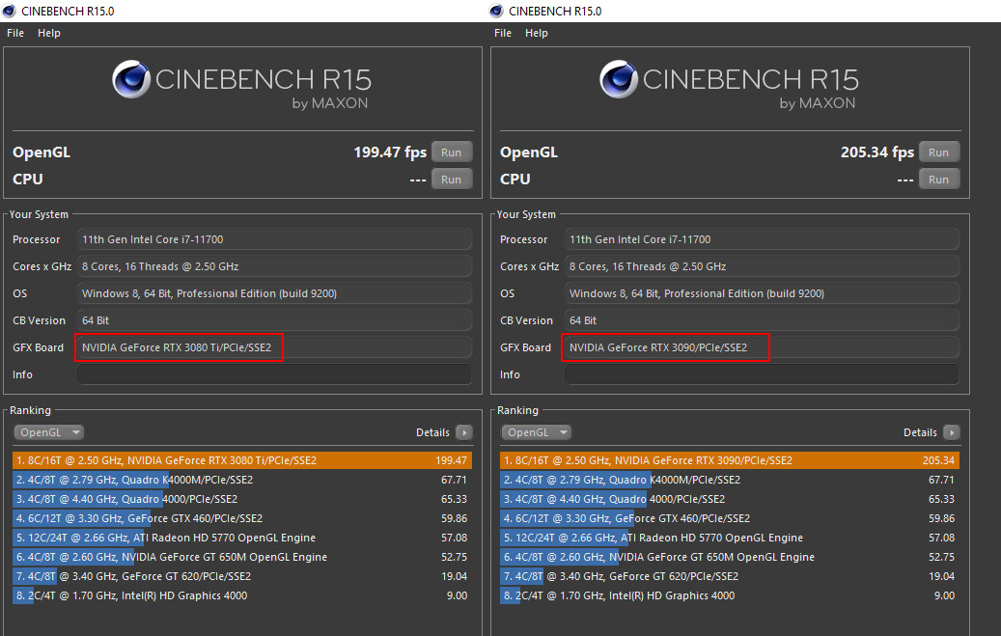The height and width of the screenshot is (636, 1001).
Task: Click the right window's Cinebench title bar icon
Action: 496,11
